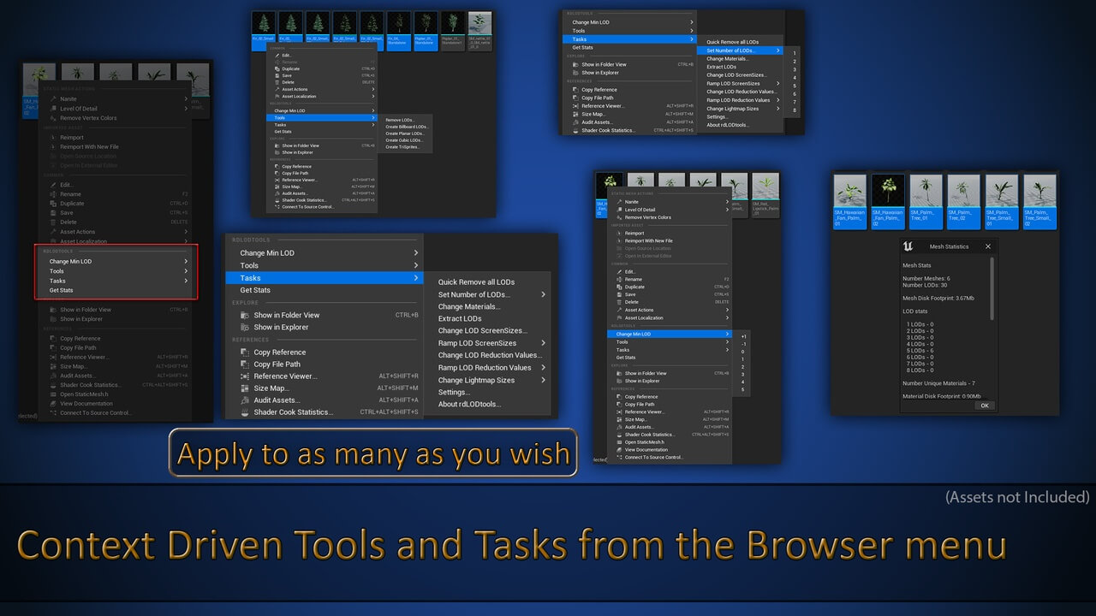Select 5 in the Set Number of LODs submenu
Viewport: 1096px width, 616px height.
pyautogui.click(x=795, y=86)
